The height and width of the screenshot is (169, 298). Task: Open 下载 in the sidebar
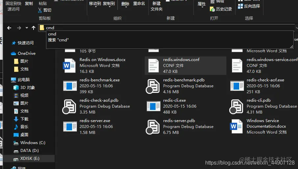pos(21,119)
